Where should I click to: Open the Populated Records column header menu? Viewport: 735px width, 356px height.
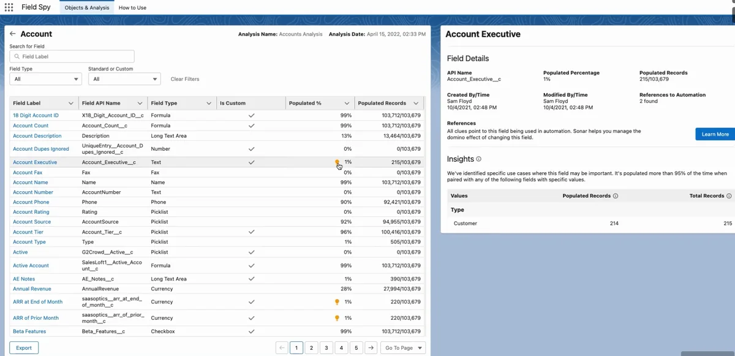coord(417,104)
